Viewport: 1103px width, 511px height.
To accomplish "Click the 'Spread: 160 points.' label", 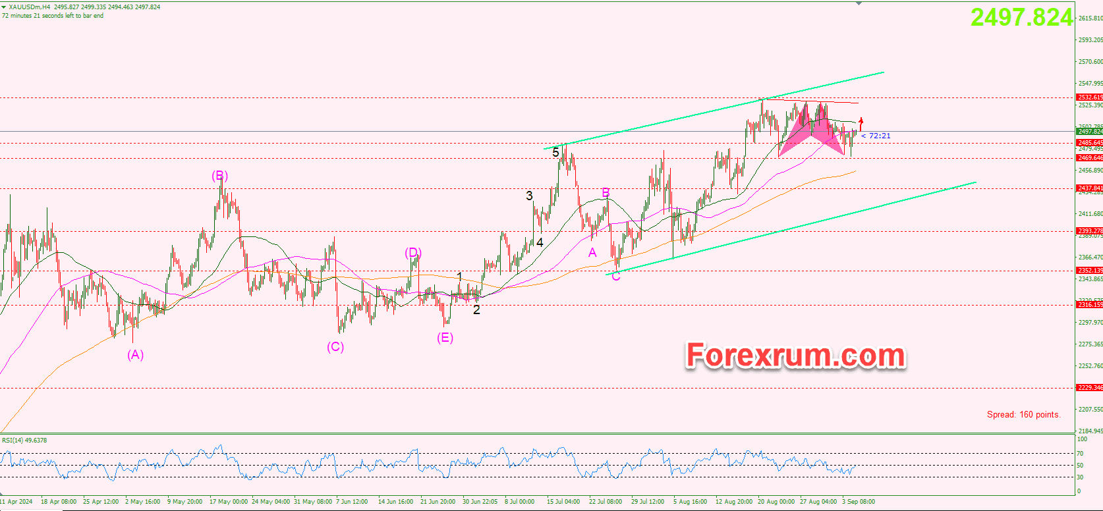I will click(1023, 414).
